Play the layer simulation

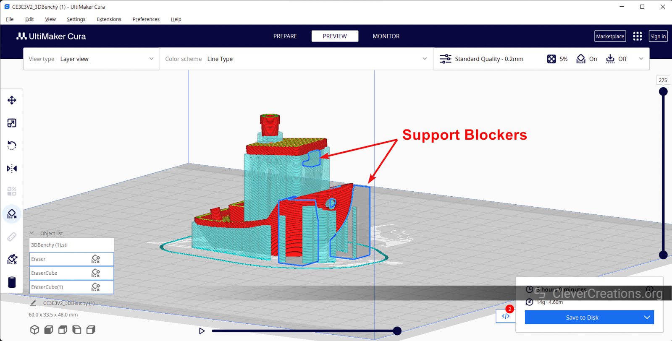point(202,331)
